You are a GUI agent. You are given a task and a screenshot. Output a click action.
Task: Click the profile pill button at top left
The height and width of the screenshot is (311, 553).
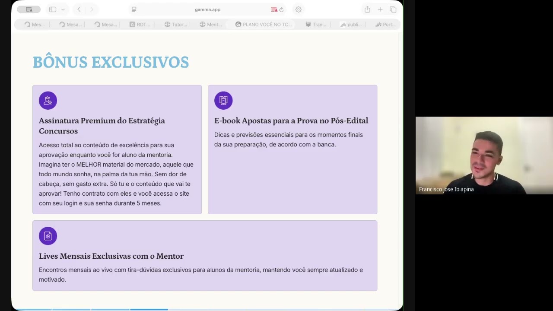(29, 10)
